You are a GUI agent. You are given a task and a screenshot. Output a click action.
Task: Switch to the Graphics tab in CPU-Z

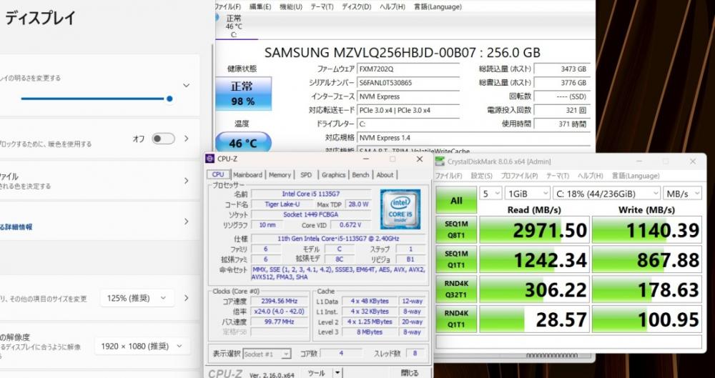[334, 174]
